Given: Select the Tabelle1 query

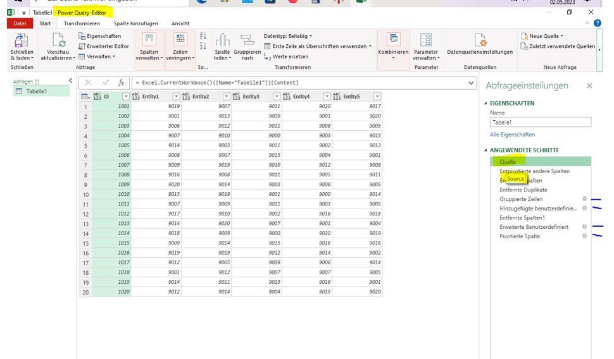Looking at the screenshot, I should [x=41, y=91].
